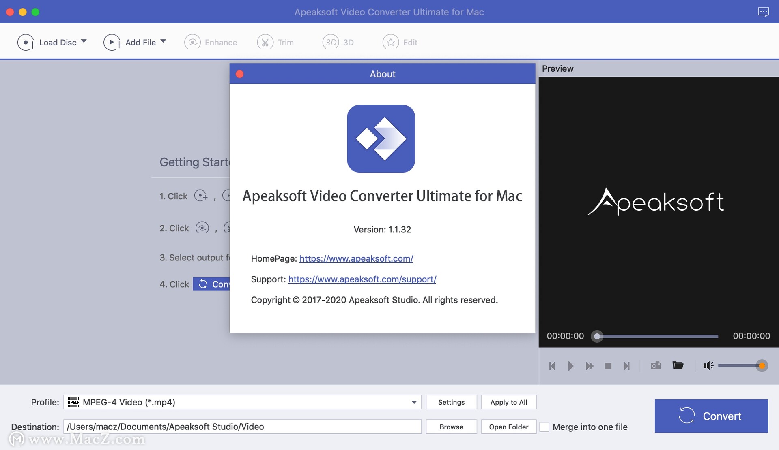The height and width of the screenshot is (450, 779).
Task: Click the Stop button in preview
Action: 608,366
